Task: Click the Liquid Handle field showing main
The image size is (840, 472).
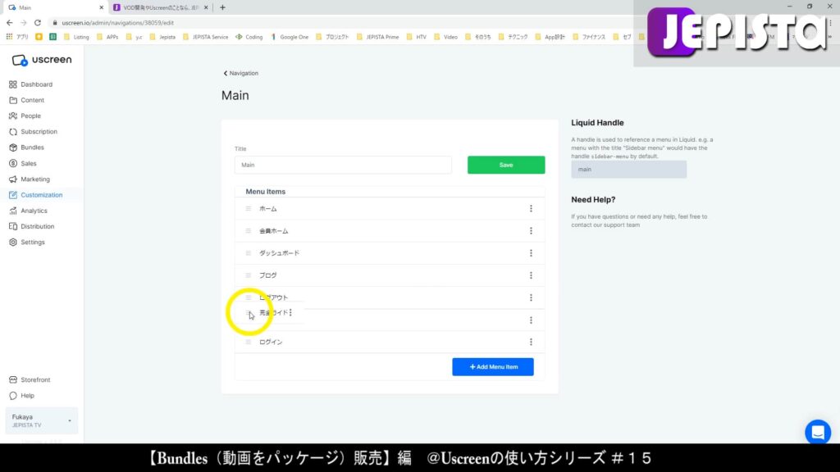Action: (x=628, y=169)
